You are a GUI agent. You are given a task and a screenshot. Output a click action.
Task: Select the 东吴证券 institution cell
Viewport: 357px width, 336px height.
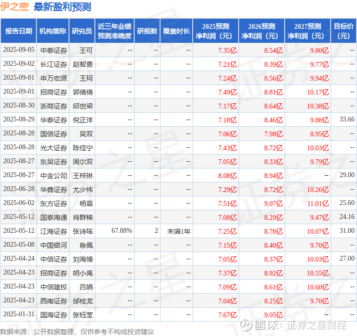tap(54, 162)
